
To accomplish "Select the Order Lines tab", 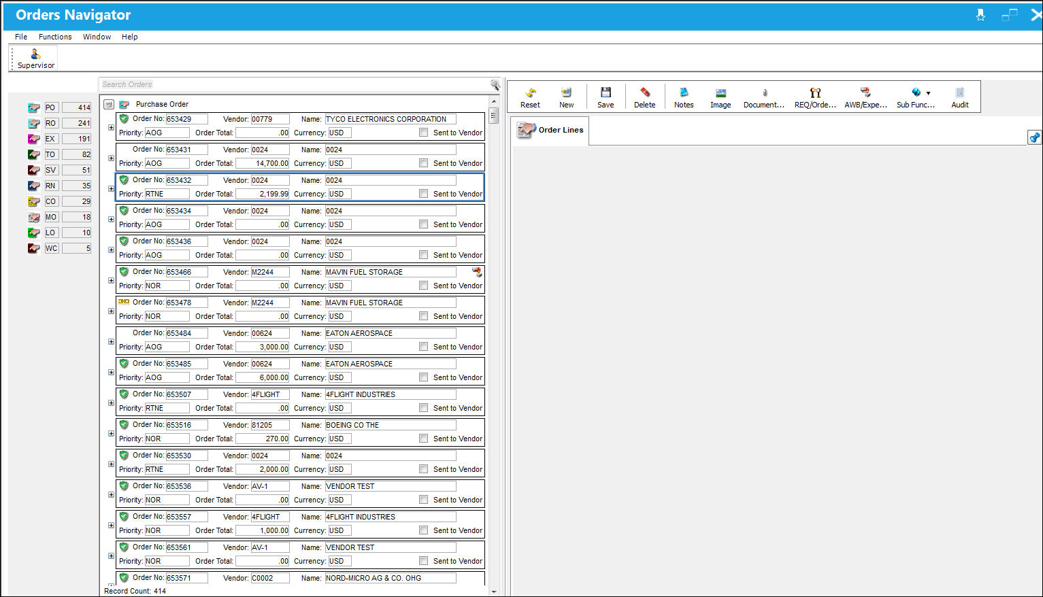I will (550, 130).
